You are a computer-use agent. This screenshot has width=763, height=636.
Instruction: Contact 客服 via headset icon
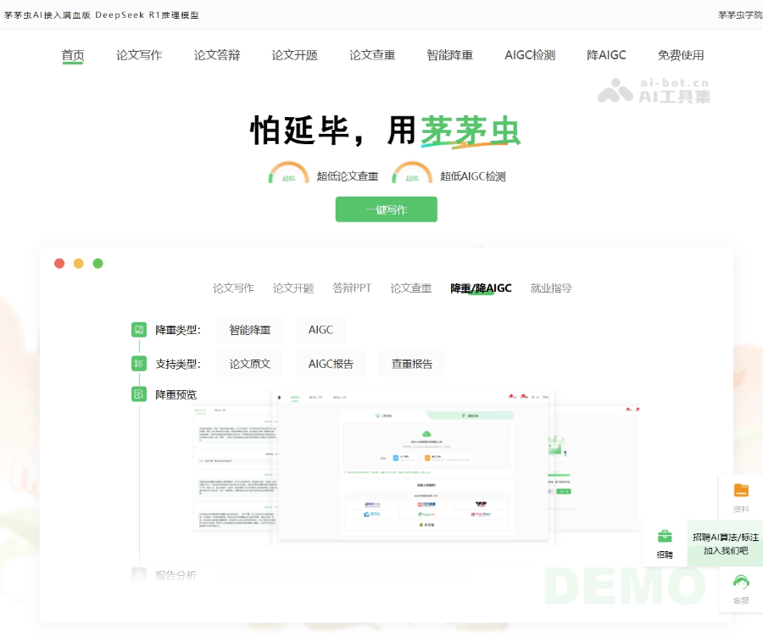741,582
